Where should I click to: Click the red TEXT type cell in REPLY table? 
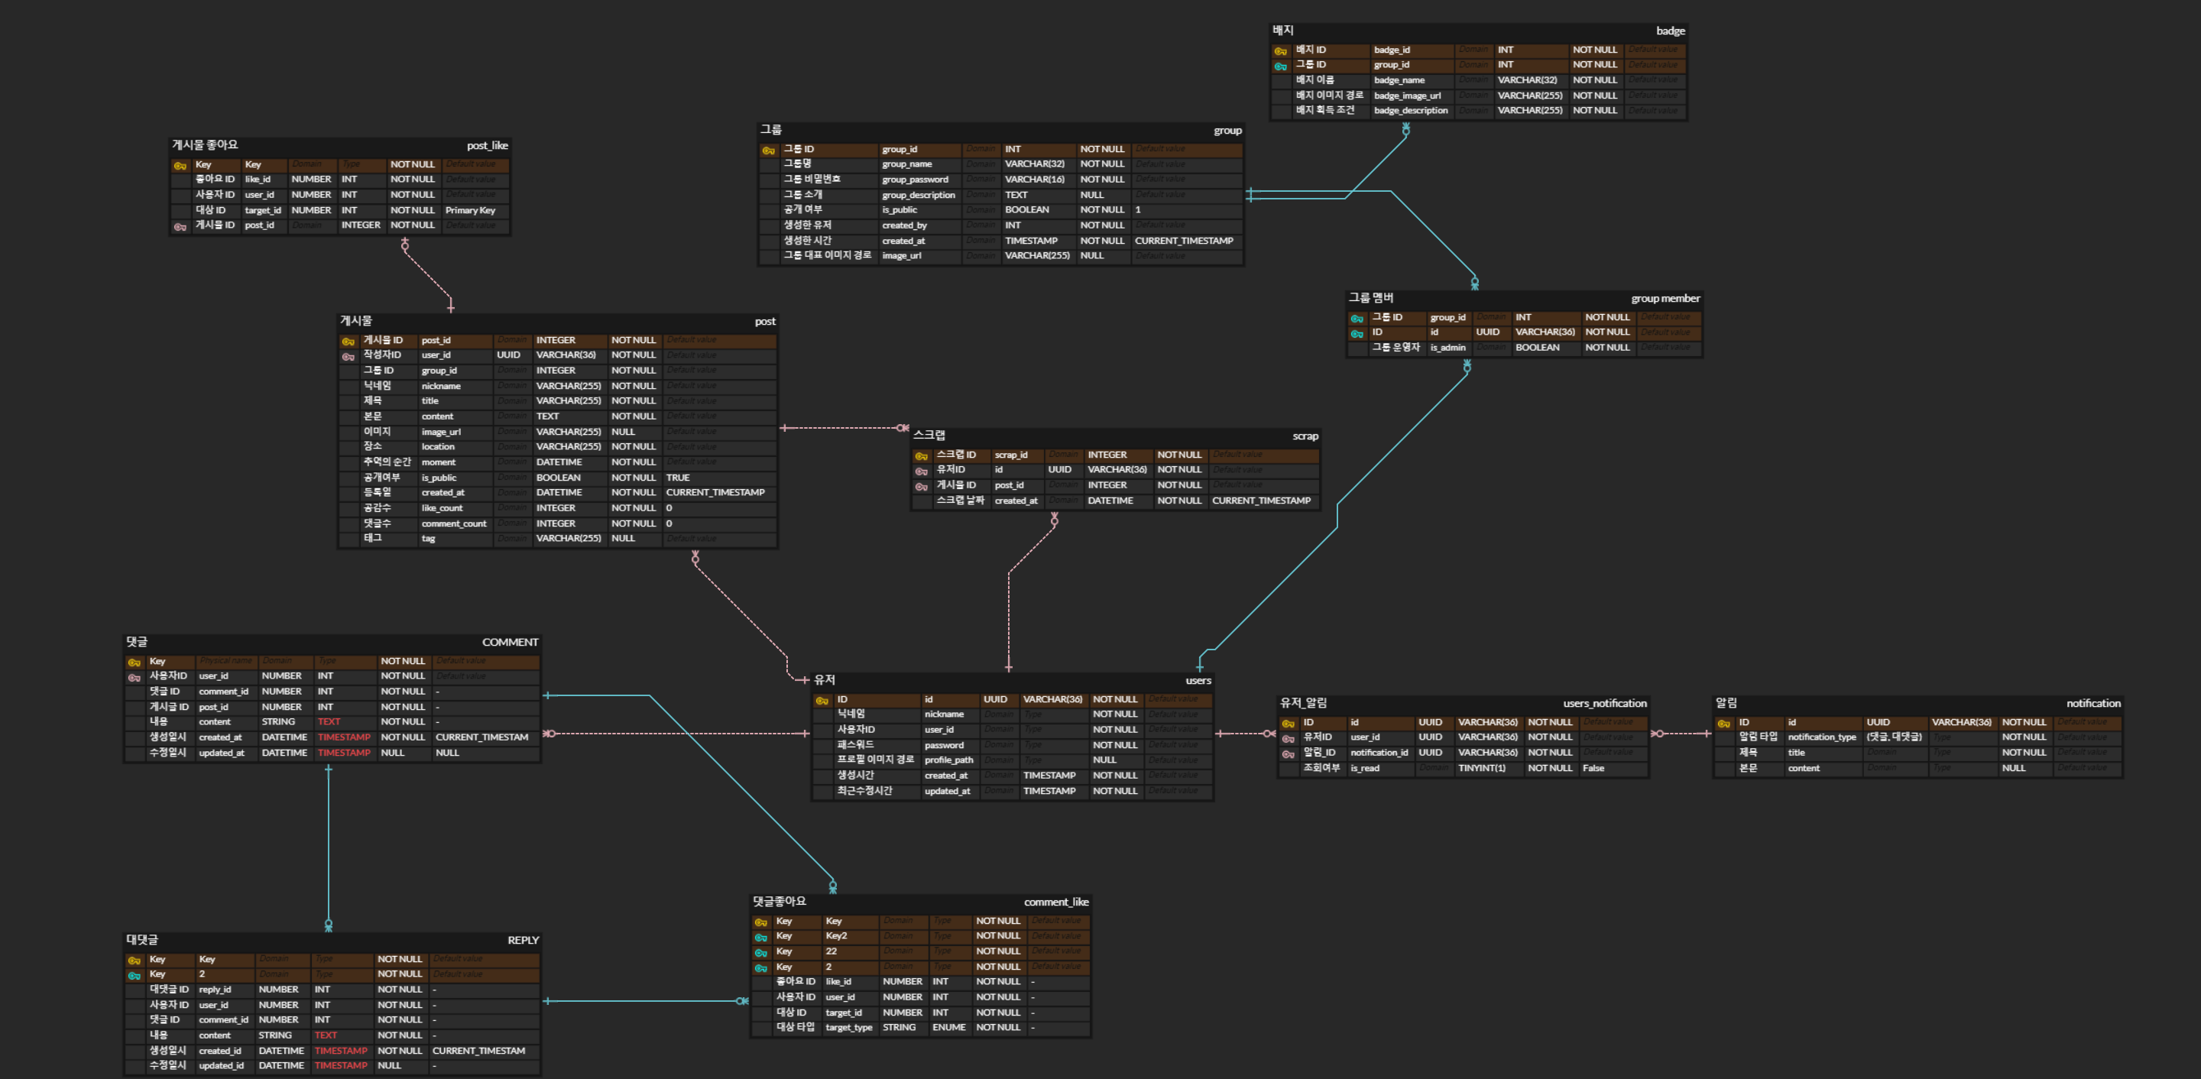click(x=326, y=1035)
